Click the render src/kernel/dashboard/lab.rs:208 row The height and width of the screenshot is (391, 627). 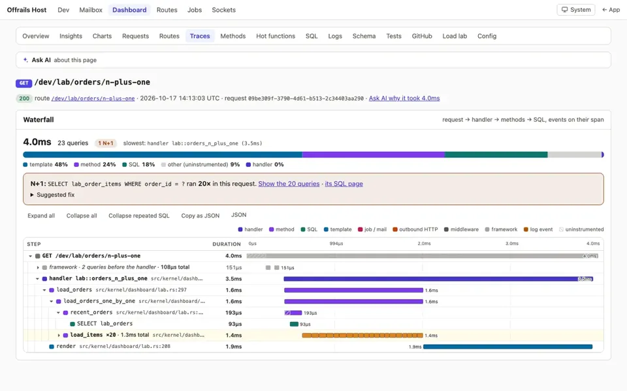pos(313,347)
